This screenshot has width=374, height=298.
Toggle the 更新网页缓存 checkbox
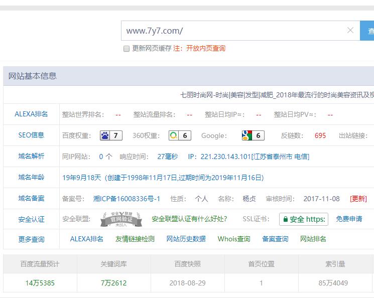point(127,49)
